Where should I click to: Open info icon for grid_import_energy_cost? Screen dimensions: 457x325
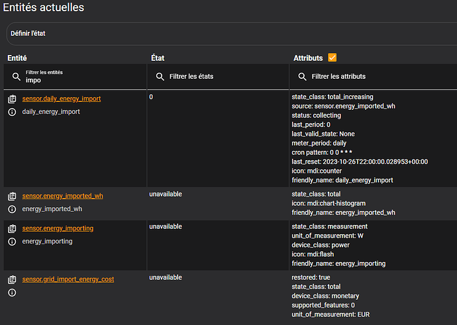12,293
